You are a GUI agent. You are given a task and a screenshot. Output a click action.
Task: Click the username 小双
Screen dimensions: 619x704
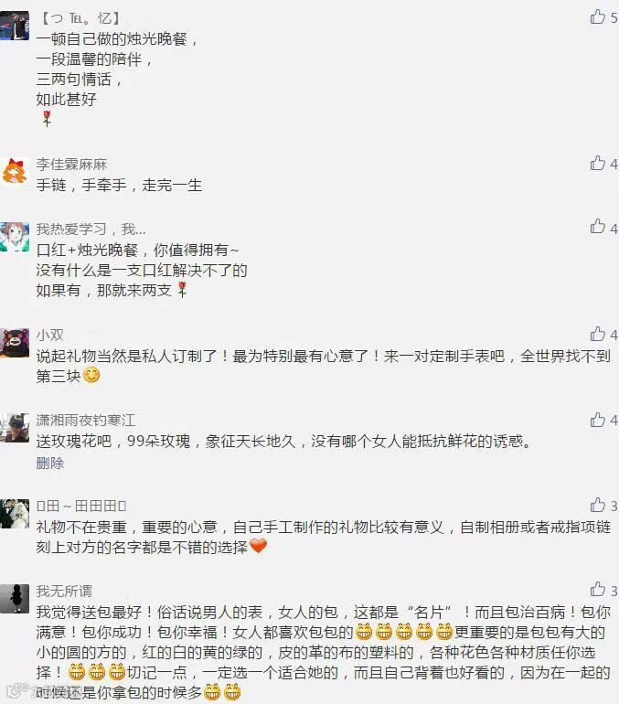(x=49, y=335)
